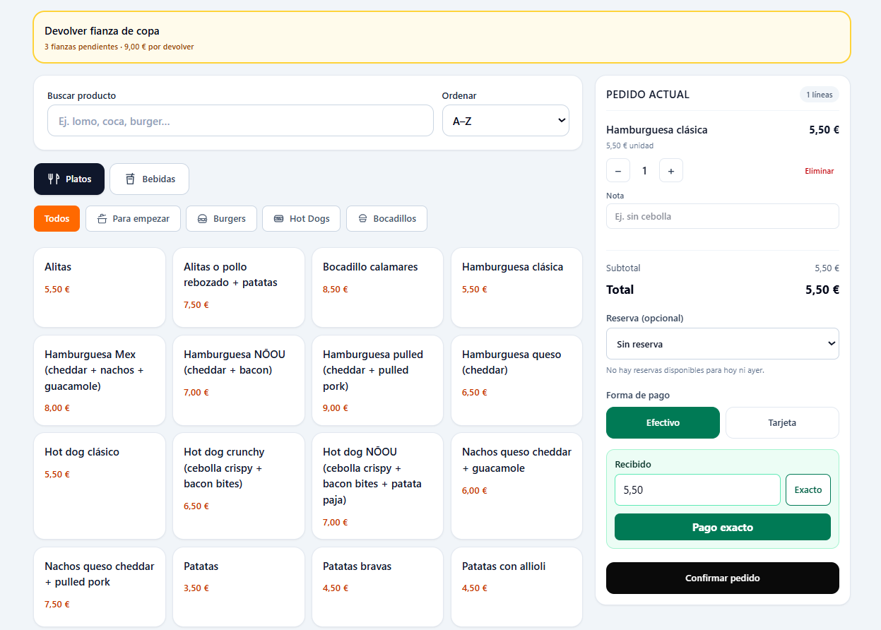Screen dimensions: 881x630
Task: Switch to the Bebidas category tab
Action: coord(149,179)
